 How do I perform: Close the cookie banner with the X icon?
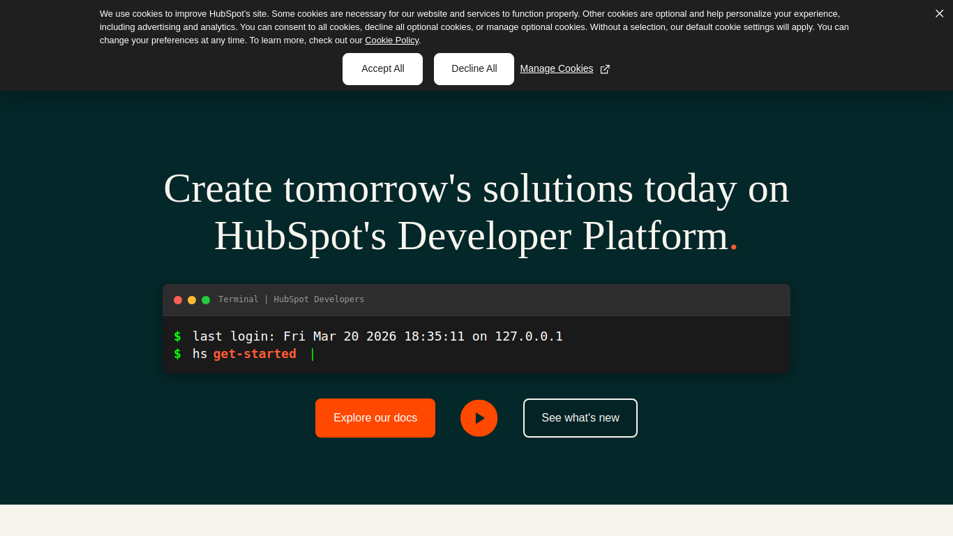[940, 13]
